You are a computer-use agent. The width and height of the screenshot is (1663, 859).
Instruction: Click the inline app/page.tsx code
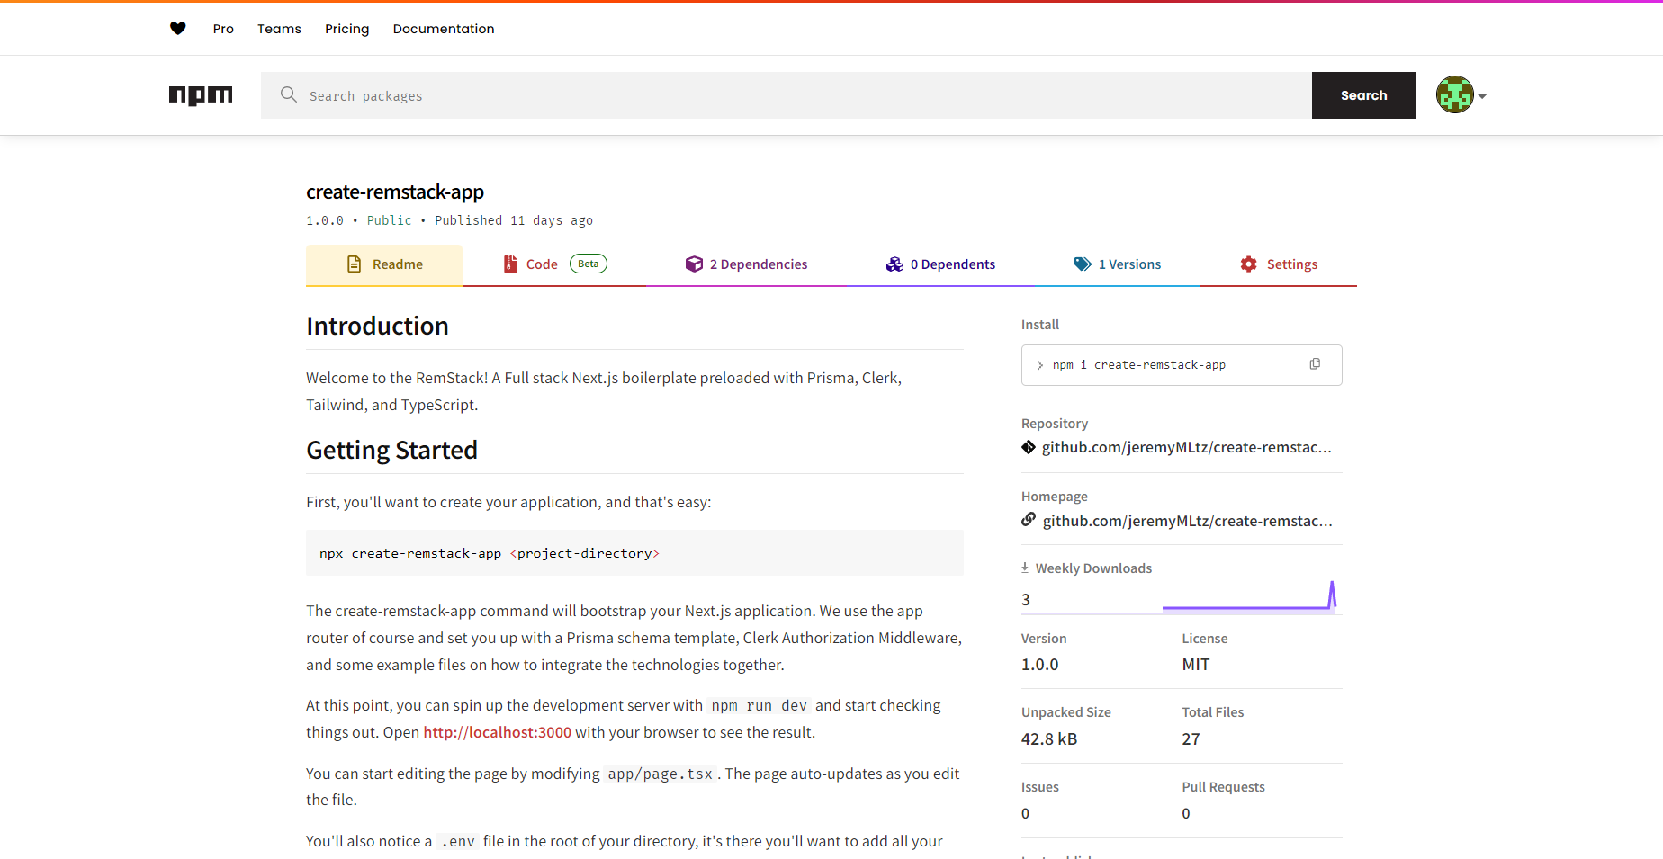[660, 774]
